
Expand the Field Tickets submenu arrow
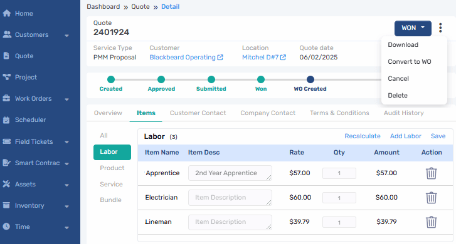click(x=66, y=142)
